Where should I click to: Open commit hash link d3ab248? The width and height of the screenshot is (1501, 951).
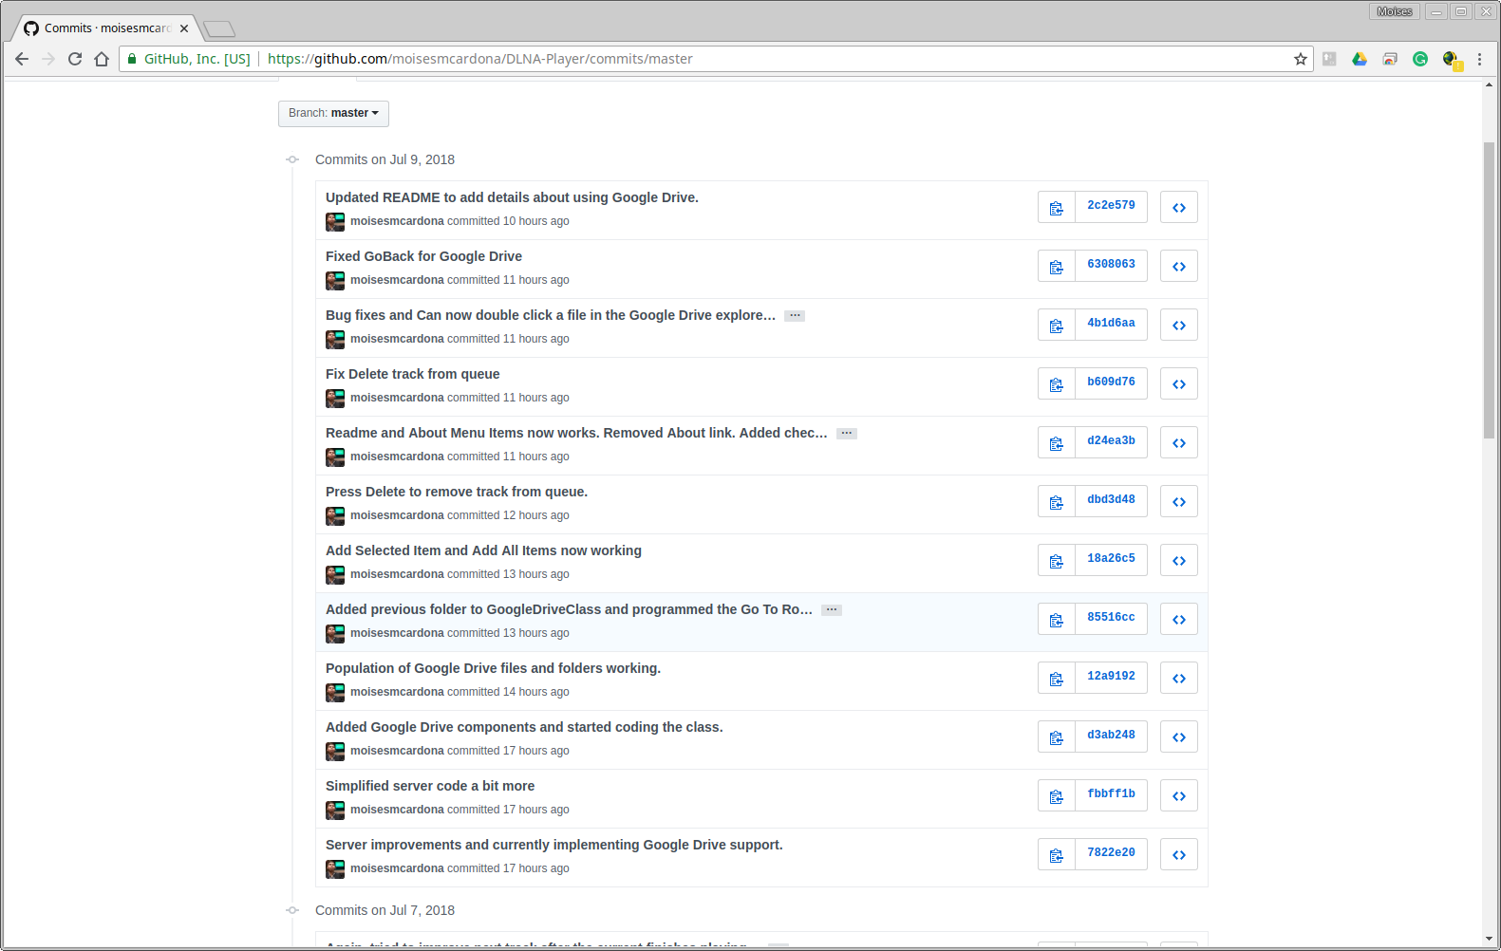point(1111,736)
